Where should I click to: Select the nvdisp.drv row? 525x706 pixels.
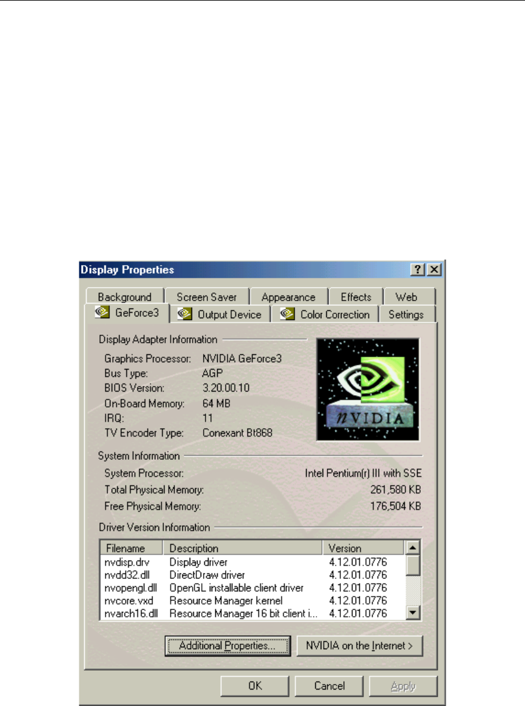tap(252, 562)
